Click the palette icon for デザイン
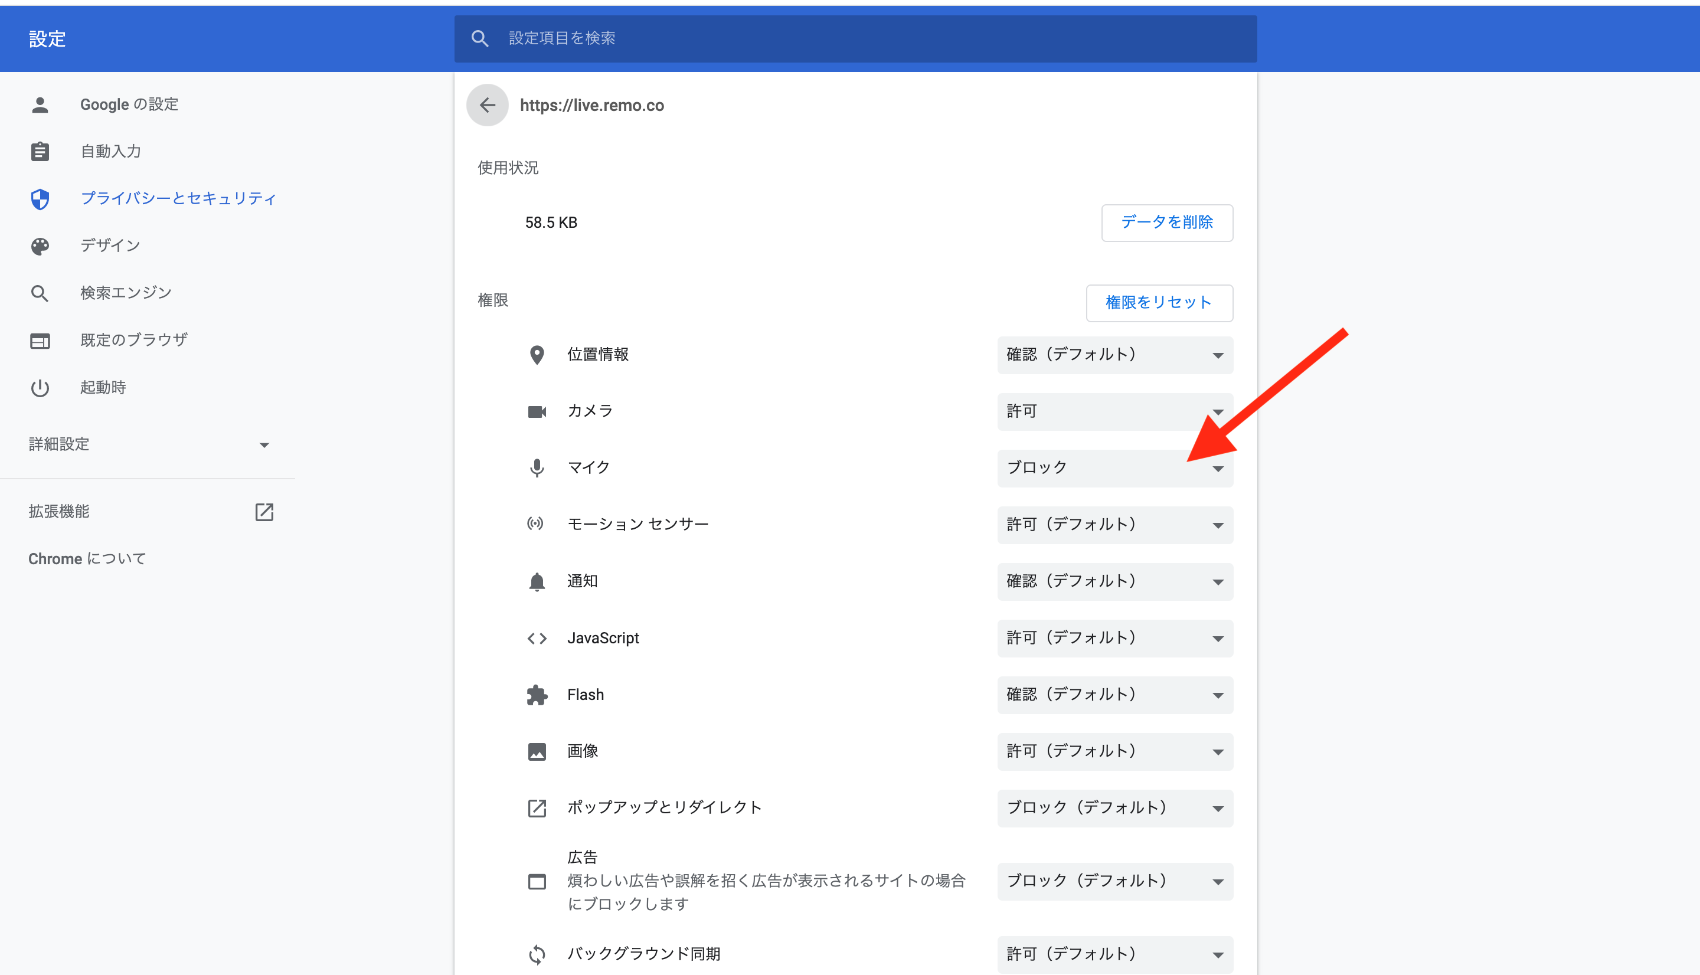Screen dimensions: 1700x975 tap(40, 246)
